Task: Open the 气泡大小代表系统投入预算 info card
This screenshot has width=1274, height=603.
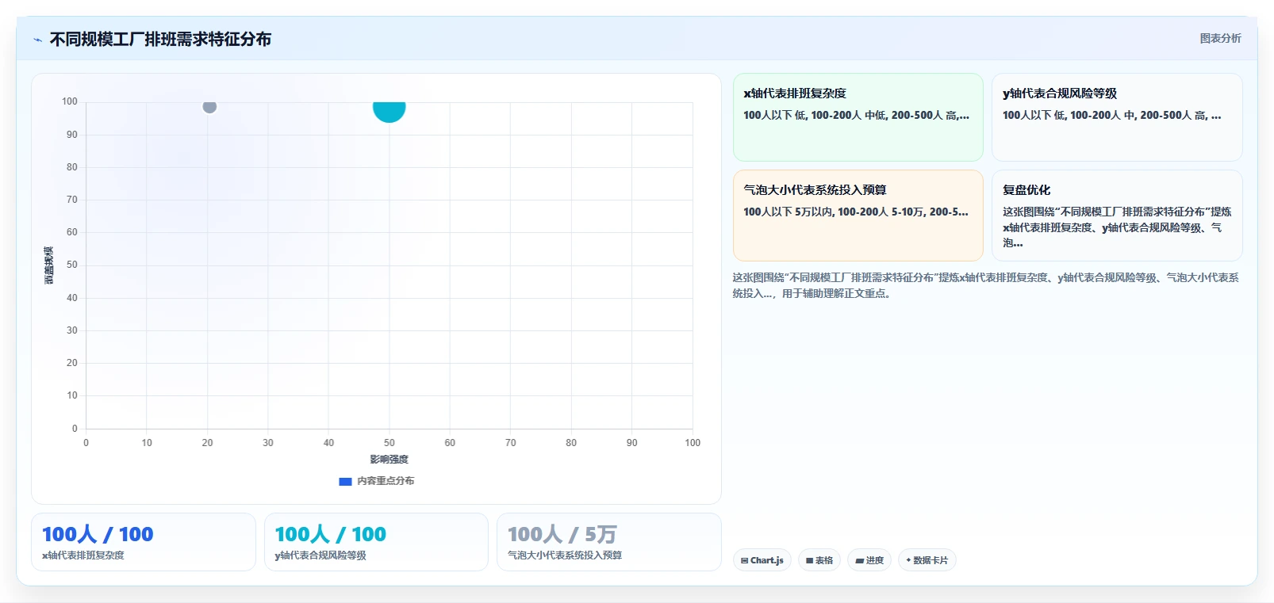Action: tap(858, 216)
